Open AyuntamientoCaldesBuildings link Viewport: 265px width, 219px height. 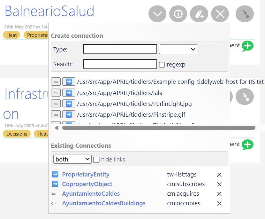(104, 203)
